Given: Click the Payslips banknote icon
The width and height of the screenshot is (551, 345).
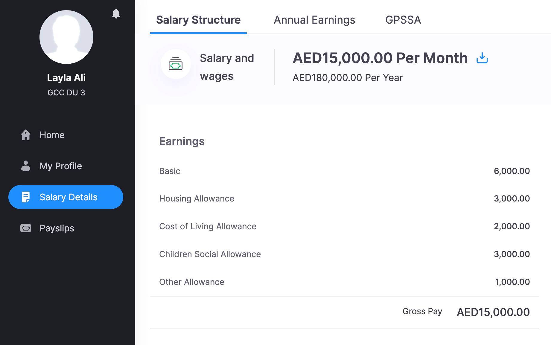Looking at the screenshot, I should [26, 228].
